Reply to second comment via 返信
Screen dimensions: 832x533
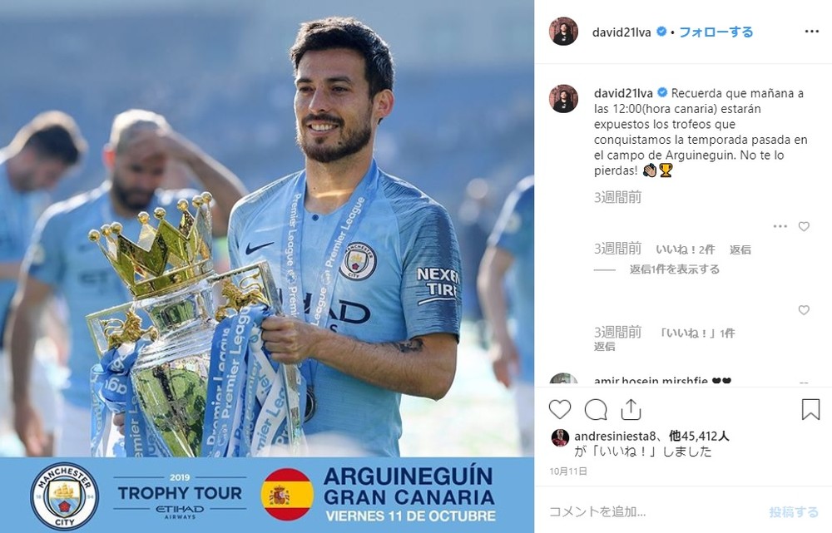[x=604, y=346]
